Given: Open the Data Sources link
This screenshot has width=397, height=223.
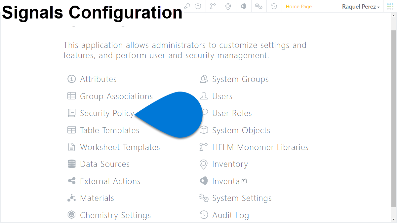Looking at the screenshot, I should coord(105,164).
